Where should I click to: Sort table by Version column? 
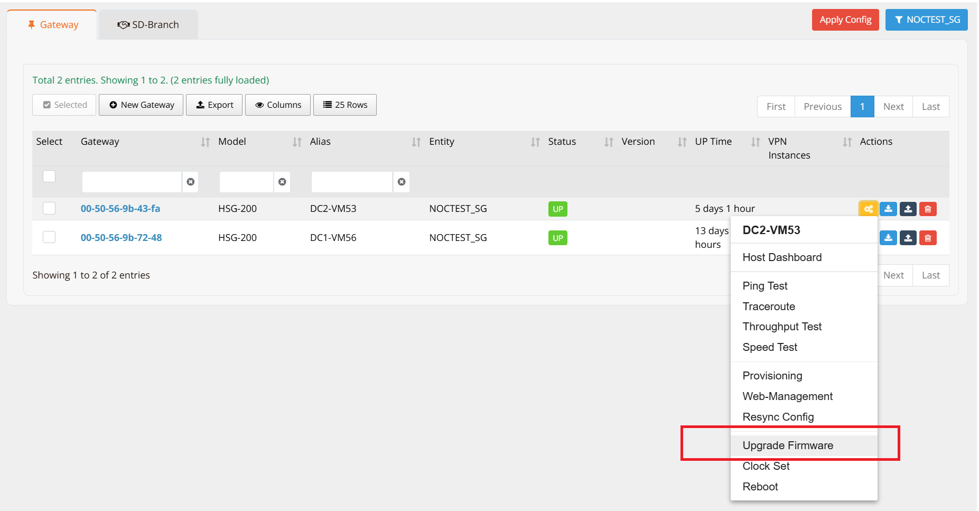pos(682,142)
